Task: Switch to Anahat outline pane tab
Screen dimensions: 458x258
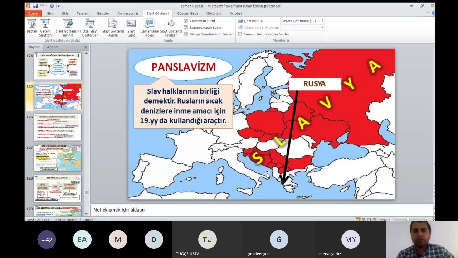Action: pyautogui.click(x=53, y=47)
